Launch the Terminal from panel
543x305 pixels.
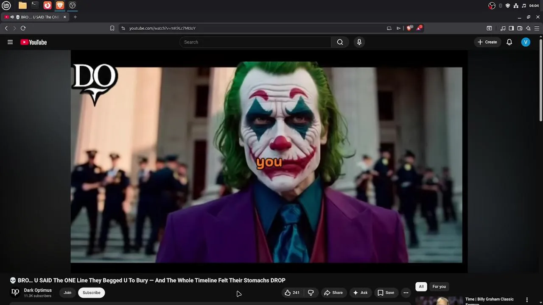[x=35, y=6]
